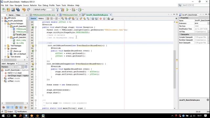Click the New Project toolbar icon
The image size is (210, 118).
click(8, 10)
